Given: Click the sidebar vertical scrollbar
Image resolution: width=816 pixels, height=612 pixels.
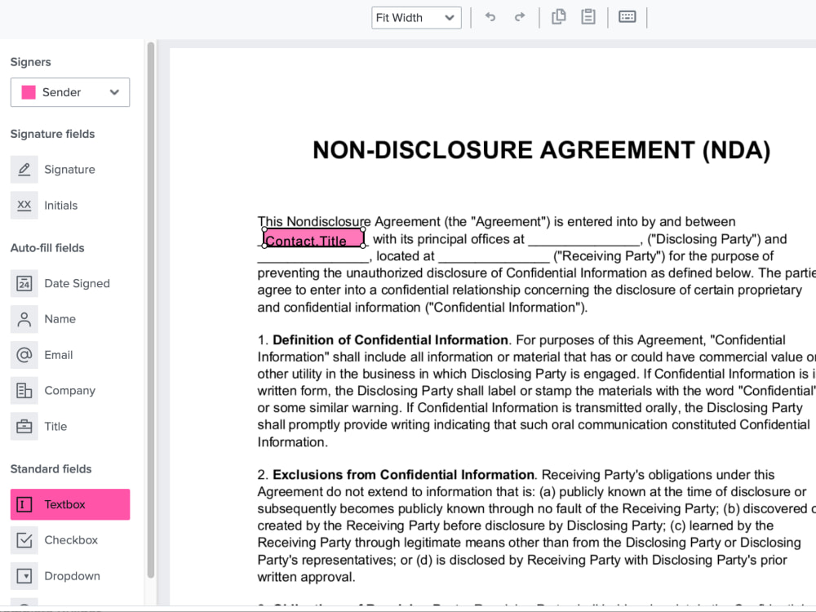Looking at the screenshot, I should [x=151, y=309].
